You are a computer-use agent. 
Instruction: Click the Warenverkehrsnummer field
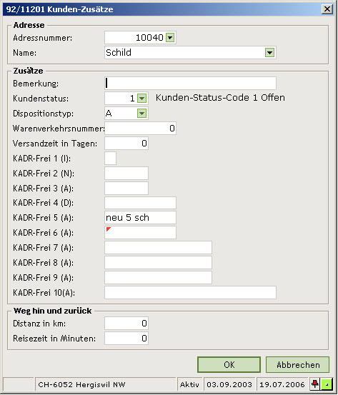140,129
